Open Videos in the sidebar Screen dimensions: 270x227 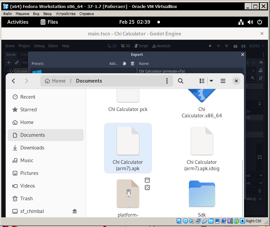pyautogui.click(x=46, y=186)
